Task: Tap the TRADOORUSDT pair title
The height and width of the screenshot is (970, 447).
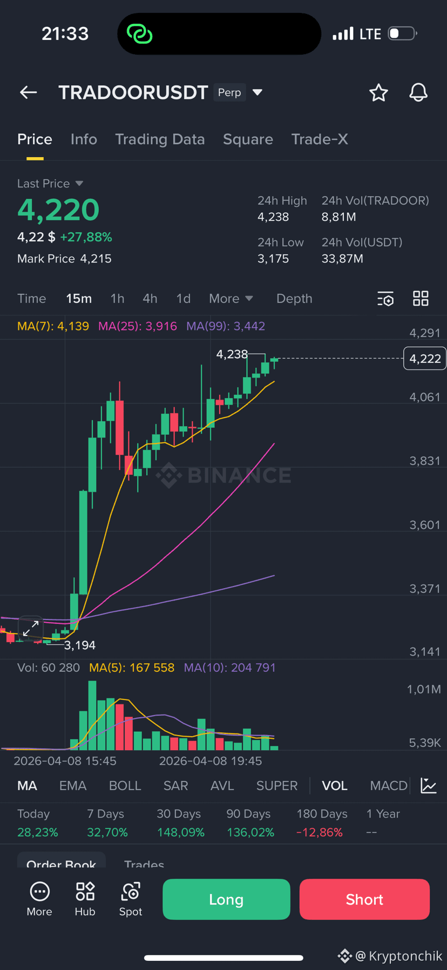Action: [x=133, y=93]
